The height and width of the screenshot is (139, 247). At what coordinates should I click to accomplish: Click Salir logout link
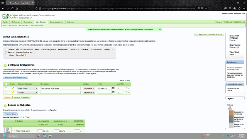[244, 14]
